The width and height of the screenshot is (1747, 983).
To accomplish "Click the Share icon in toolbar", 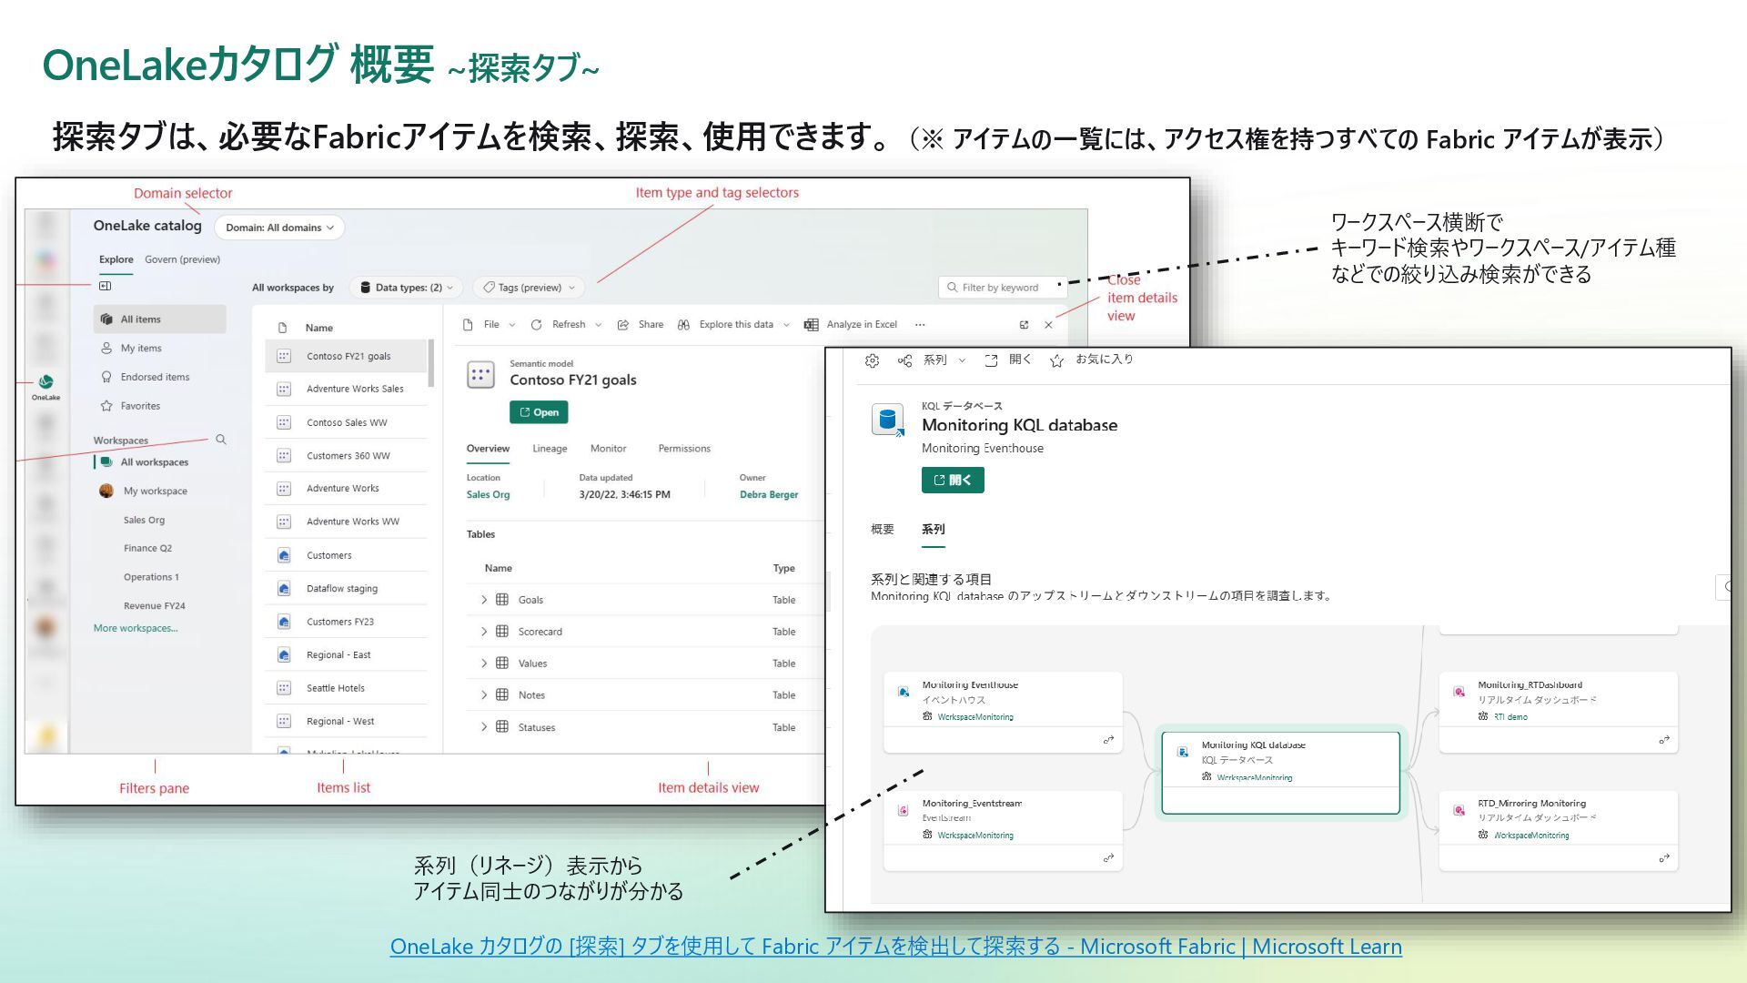I will pos(623,325).
